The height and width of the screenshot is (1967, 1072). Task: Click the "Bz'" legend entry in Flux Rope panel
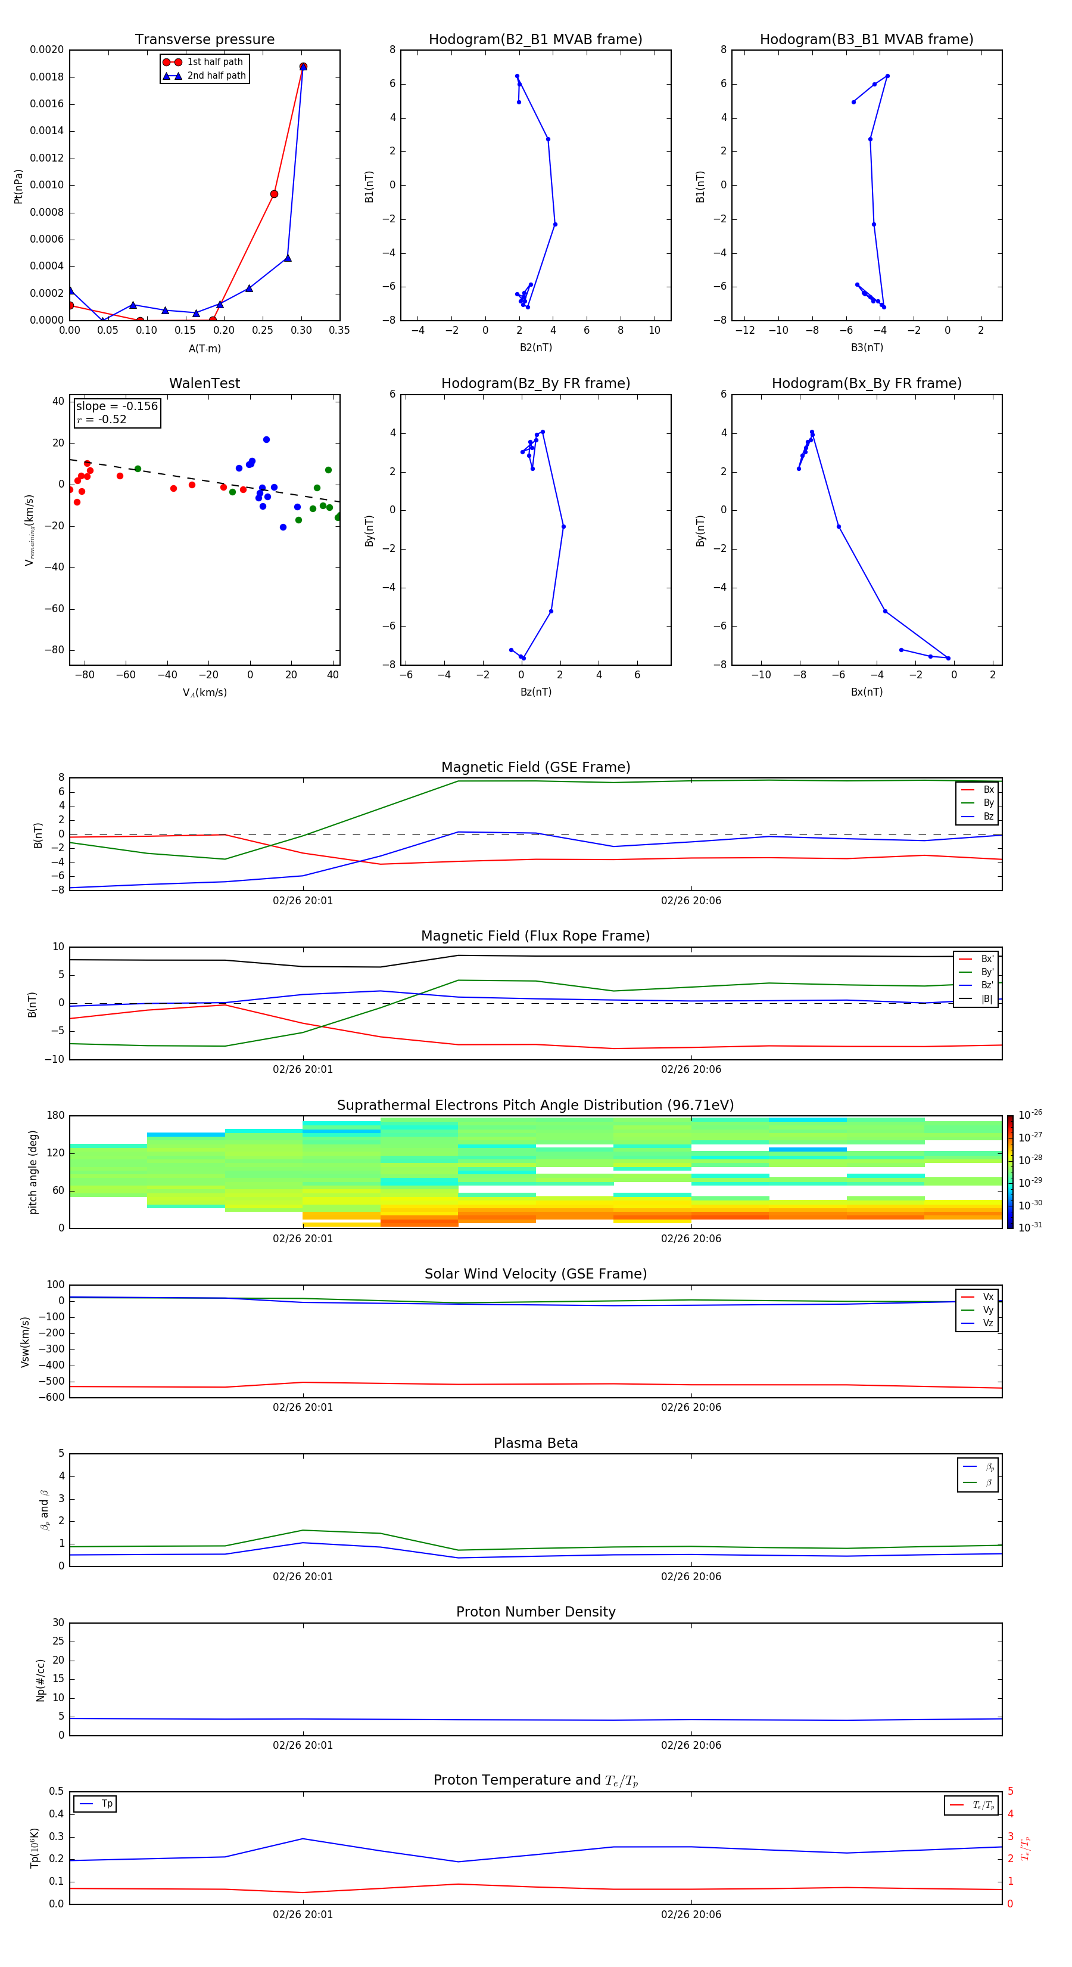pyautogui.click(x=976, y=985)
